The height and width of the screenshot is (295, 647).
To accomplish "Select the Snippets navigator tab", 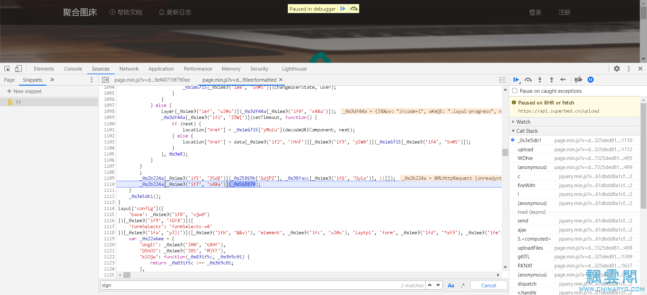I will 33,80.
